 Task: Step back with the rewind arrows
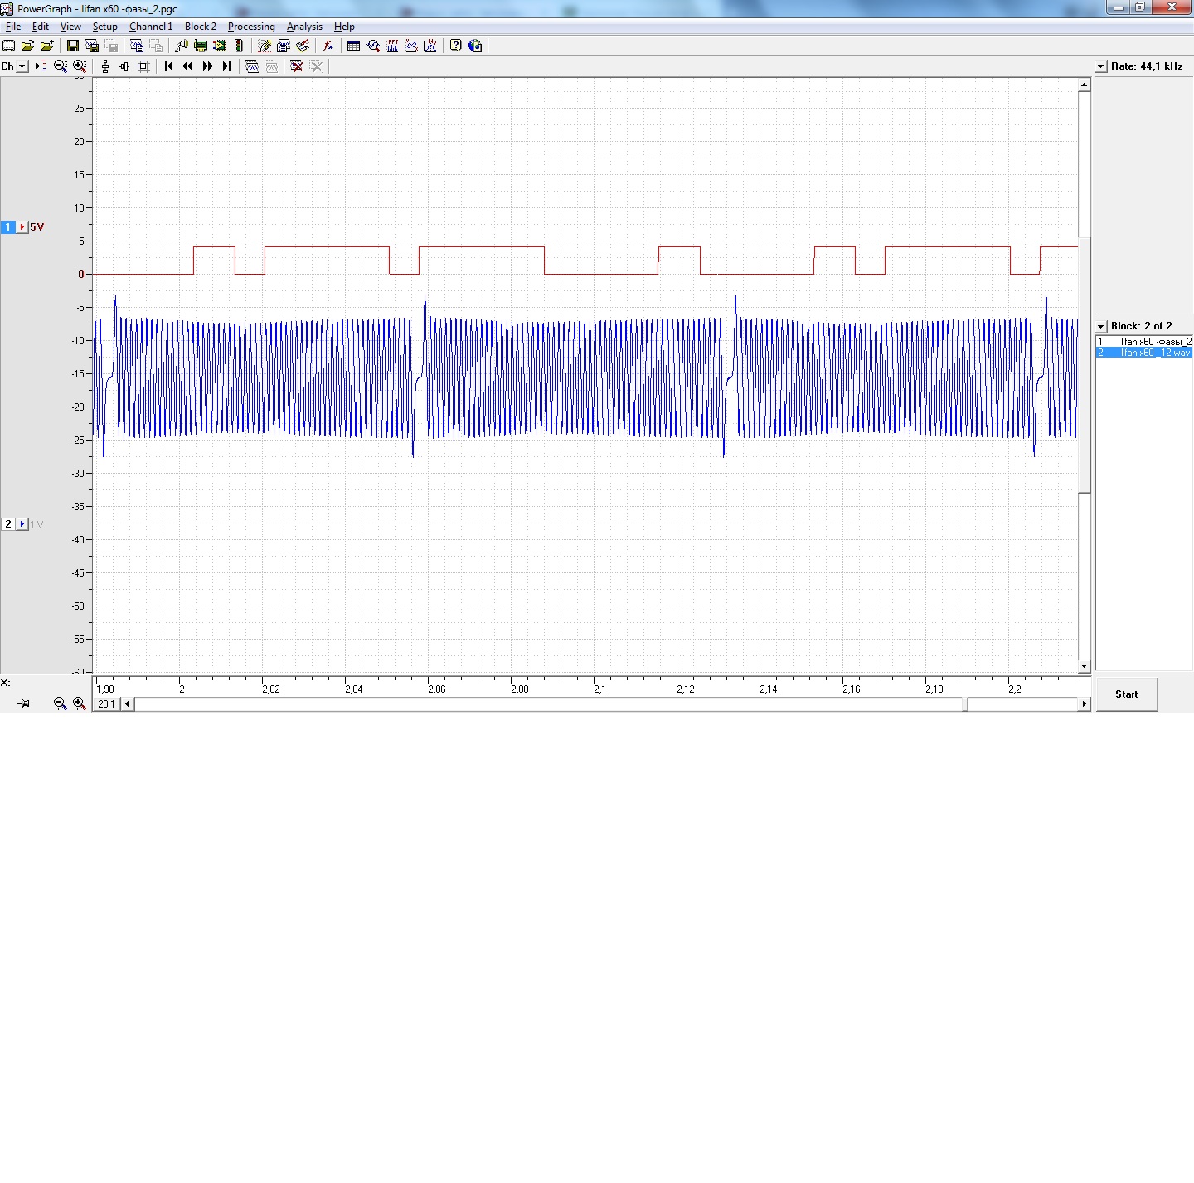[x=187, y=66]
